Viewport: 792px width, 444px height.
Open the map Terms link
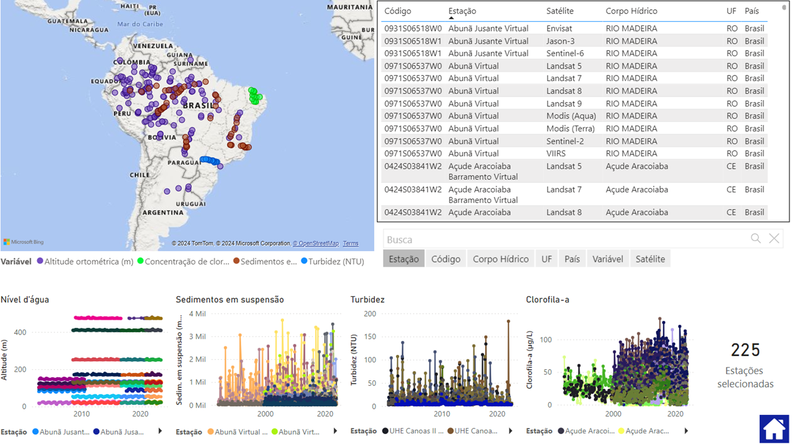click(x=351, y=244)
